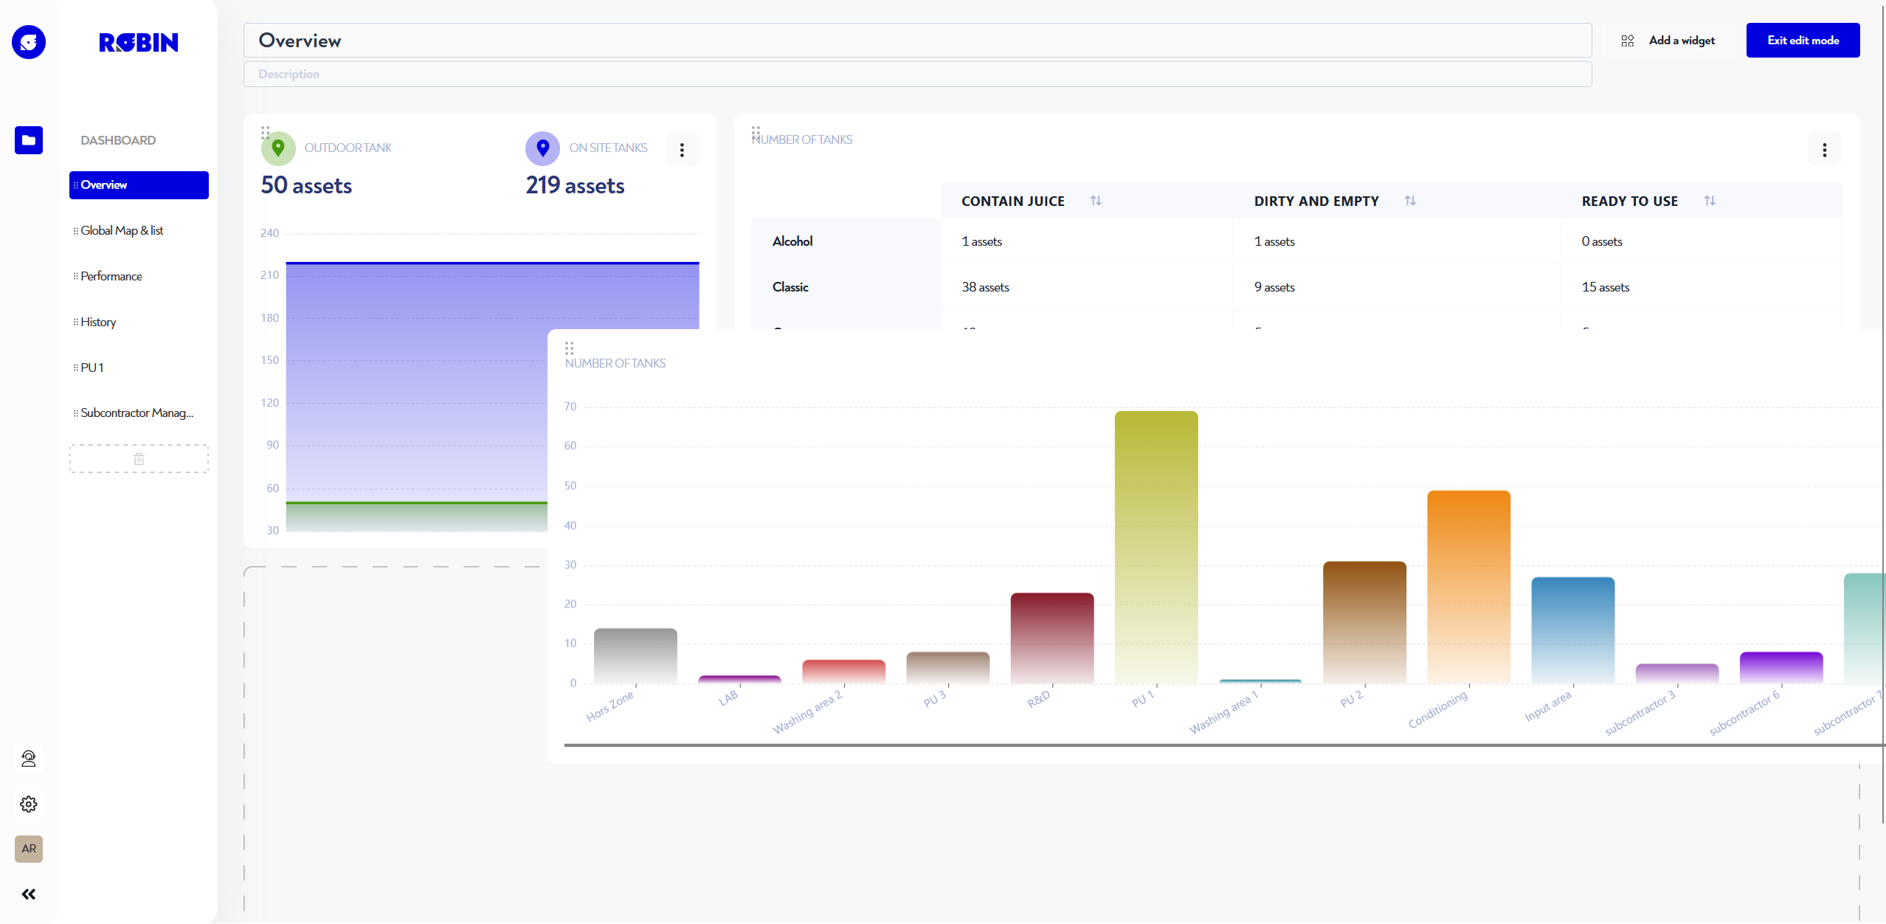The image size is (1886, 924).
Task: Select the Performance menu item
Action: point(111,275)
